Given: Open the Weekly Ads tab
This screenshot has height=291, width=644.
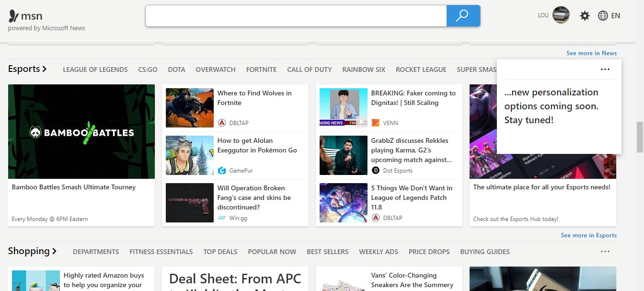Looking at the screenshot, I should click(x=379, y=252).
